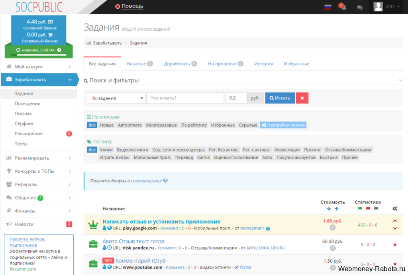Image resolution: width=408 pixels, height=275 pixels.
Task: Filter by type Мобильные прил.
Action: tap(152, 157)
